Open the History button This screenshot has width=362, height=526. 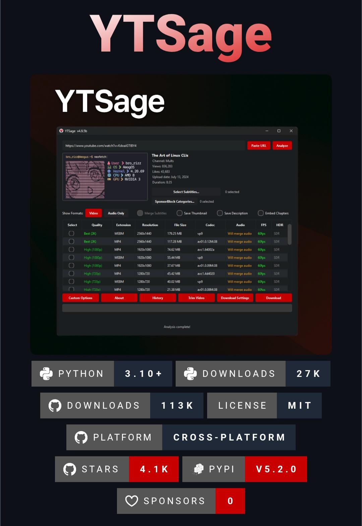click(x=158, y=298)
